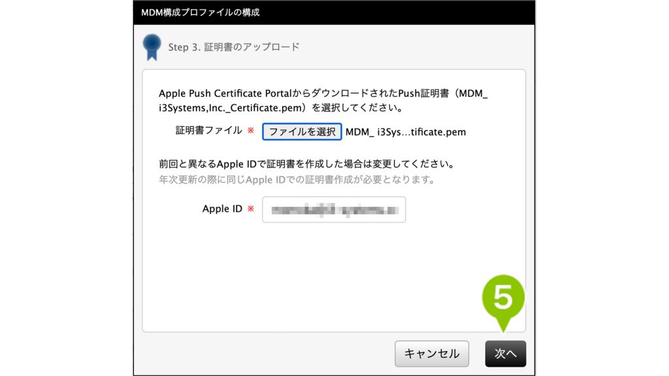The width and height of the screenshot is (669, 376).
Task: Click the blue ribbon certificate icon
Action: click(x=152, y=47)
